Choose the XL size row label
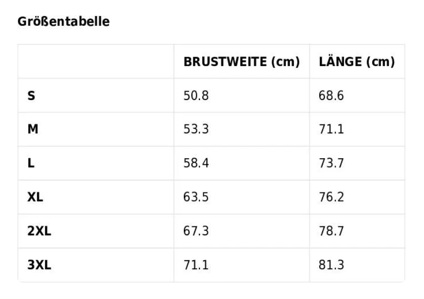Screen dimensions: 424x299 35,197
